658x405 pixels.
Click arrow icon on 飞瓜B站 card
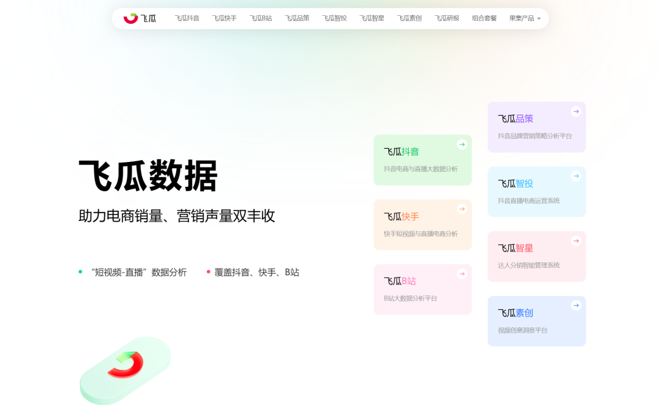pos(462,273)
